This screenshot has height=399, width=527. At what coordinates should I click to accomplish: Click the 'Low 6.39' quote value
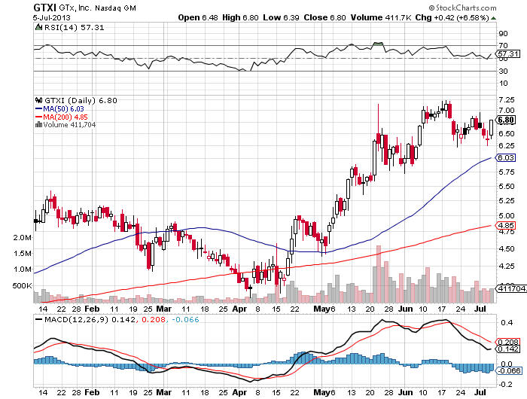[281, 17]
